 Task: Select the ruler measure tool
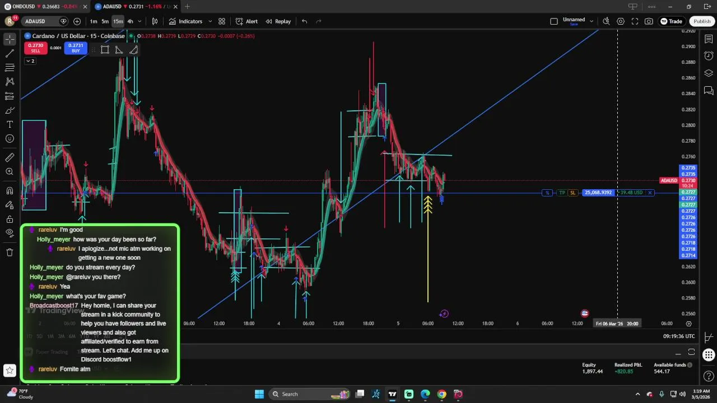point(10,158)
